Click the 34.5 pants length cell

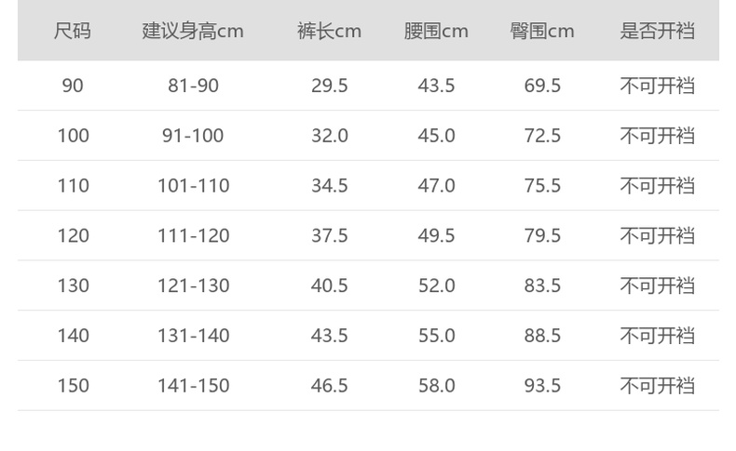tap(329, 186)
